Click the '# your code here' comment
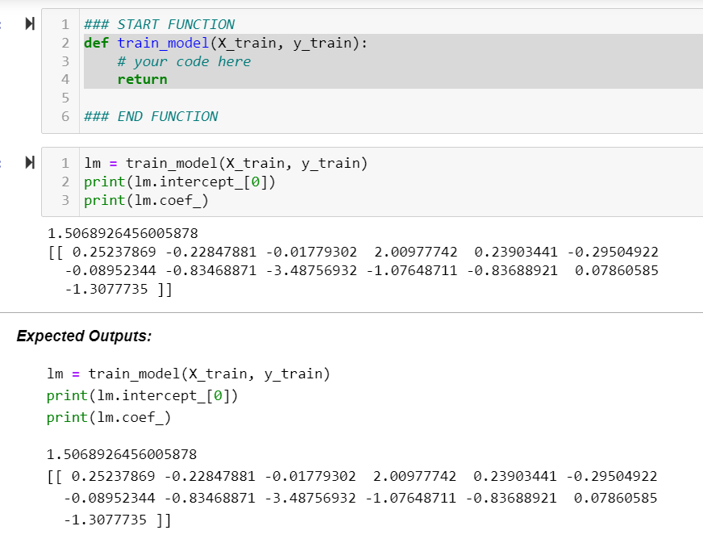Image resolution: width=703 pixels, height=547 pixels. pos(184,61)
